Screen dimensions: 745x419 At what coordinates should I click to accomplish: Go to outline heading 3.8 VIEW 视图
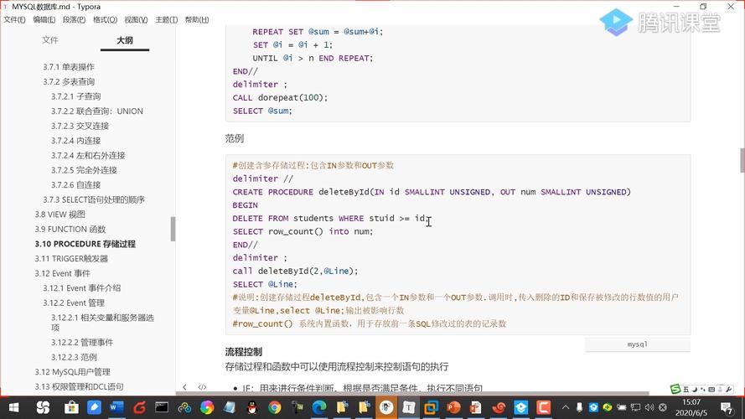point(59,215)
